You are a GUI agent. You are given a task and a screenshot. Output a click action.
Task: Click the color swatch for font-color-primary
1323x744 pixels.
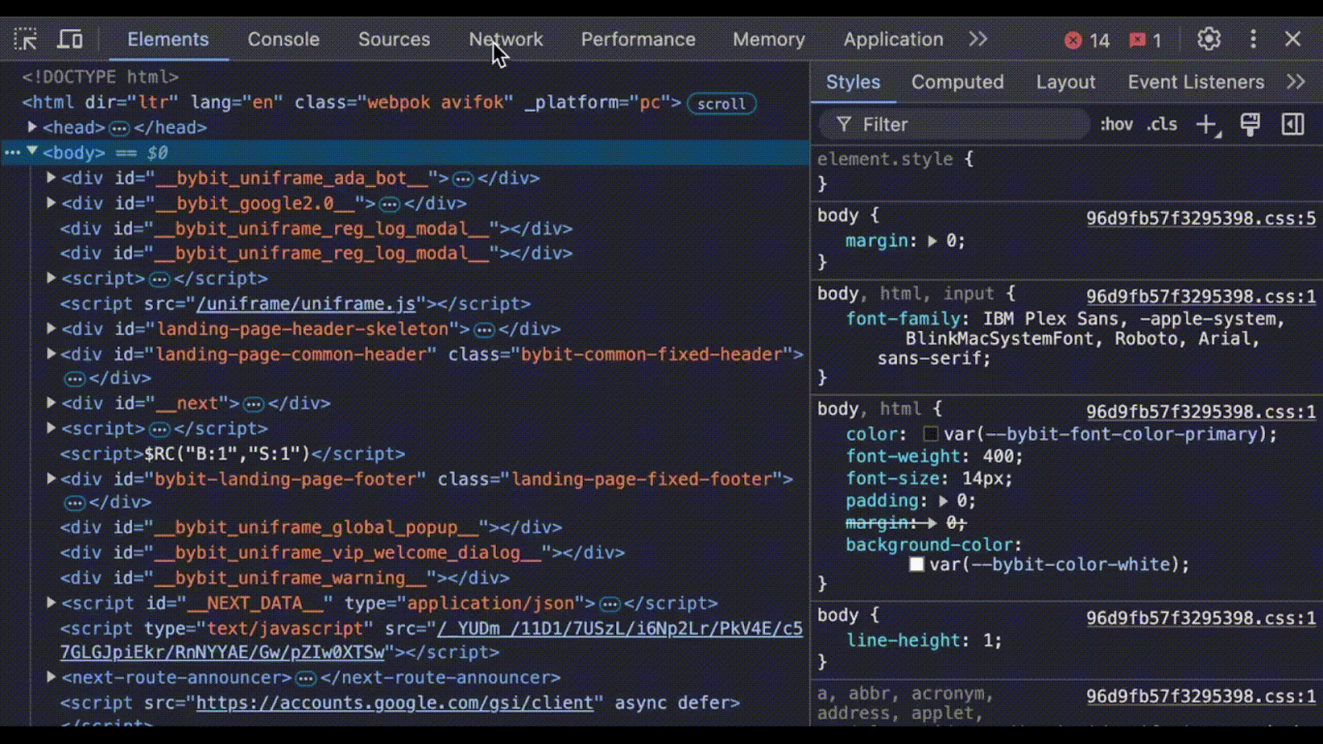[x=930, y=434]
